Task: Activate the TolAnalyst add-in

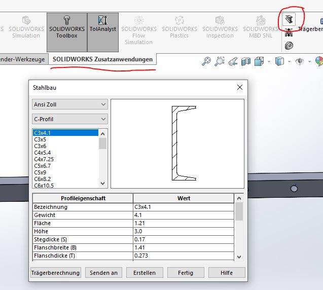Action: [102, 24]
